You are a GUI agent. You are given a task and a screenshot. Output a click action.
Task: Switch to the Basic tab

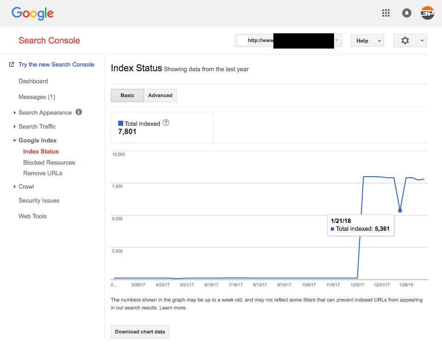pos(127,95)
